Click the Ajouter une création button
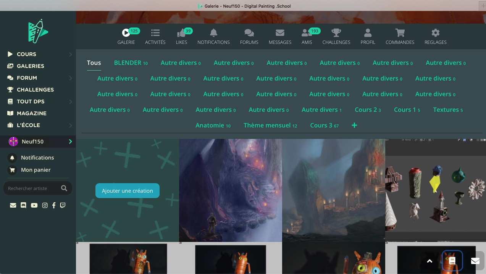Viewport: 486px width, 274px height. coord(128,191)
